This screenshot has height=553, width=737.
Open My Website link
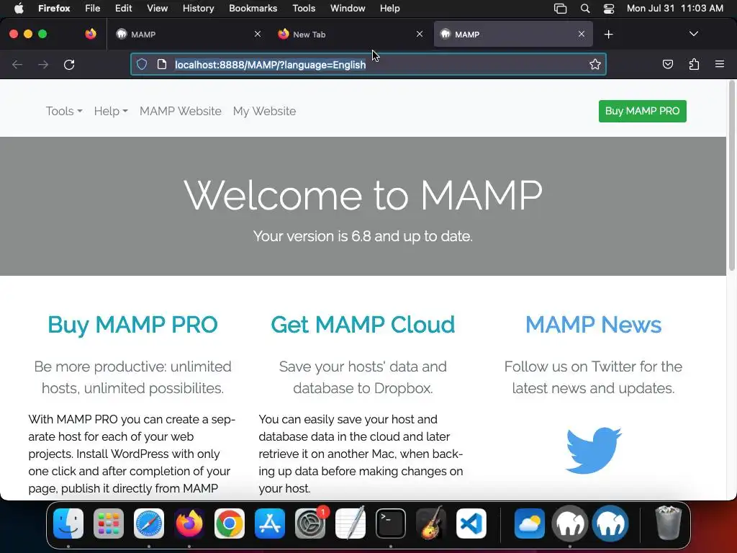coord(265,112)
